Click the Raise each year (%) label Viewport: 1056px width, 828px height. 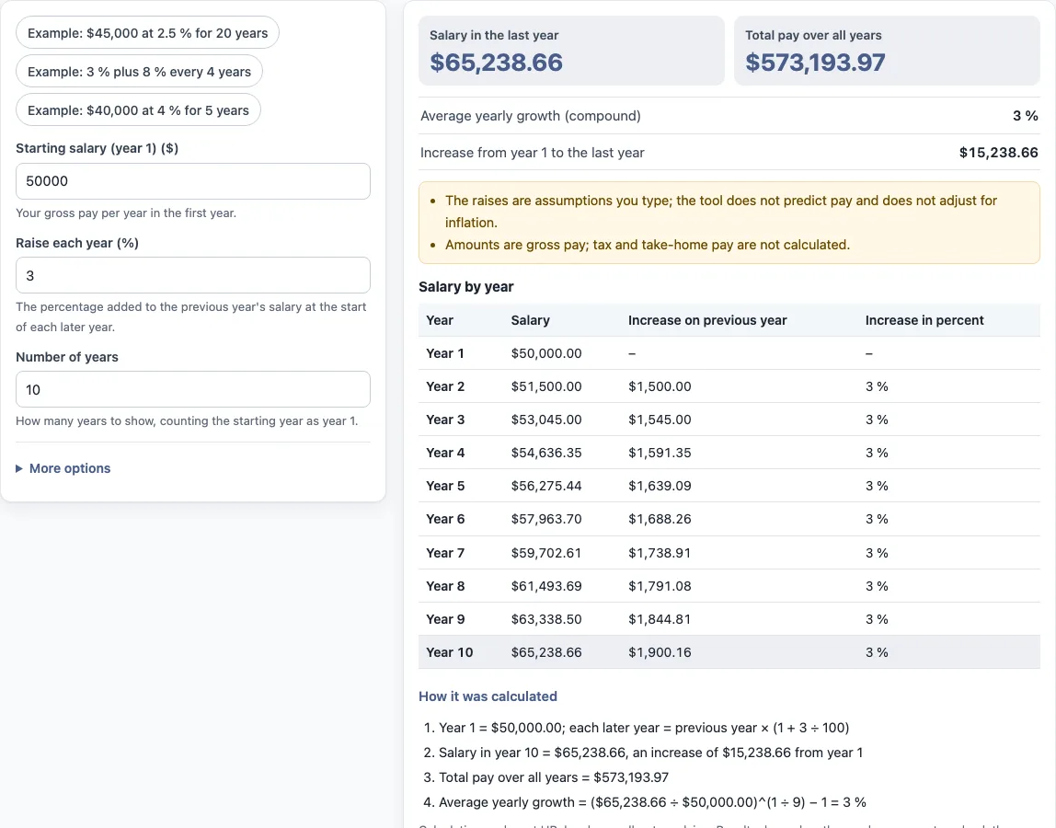tap(76, 243)
